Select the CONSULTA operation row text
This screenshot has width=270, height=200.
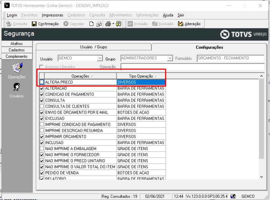55,100
